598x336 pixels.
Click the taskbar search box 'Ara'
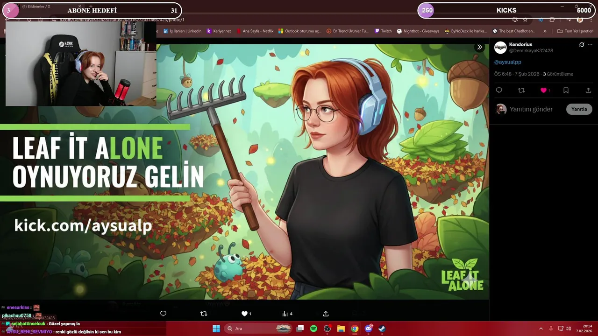coord(259,329)
